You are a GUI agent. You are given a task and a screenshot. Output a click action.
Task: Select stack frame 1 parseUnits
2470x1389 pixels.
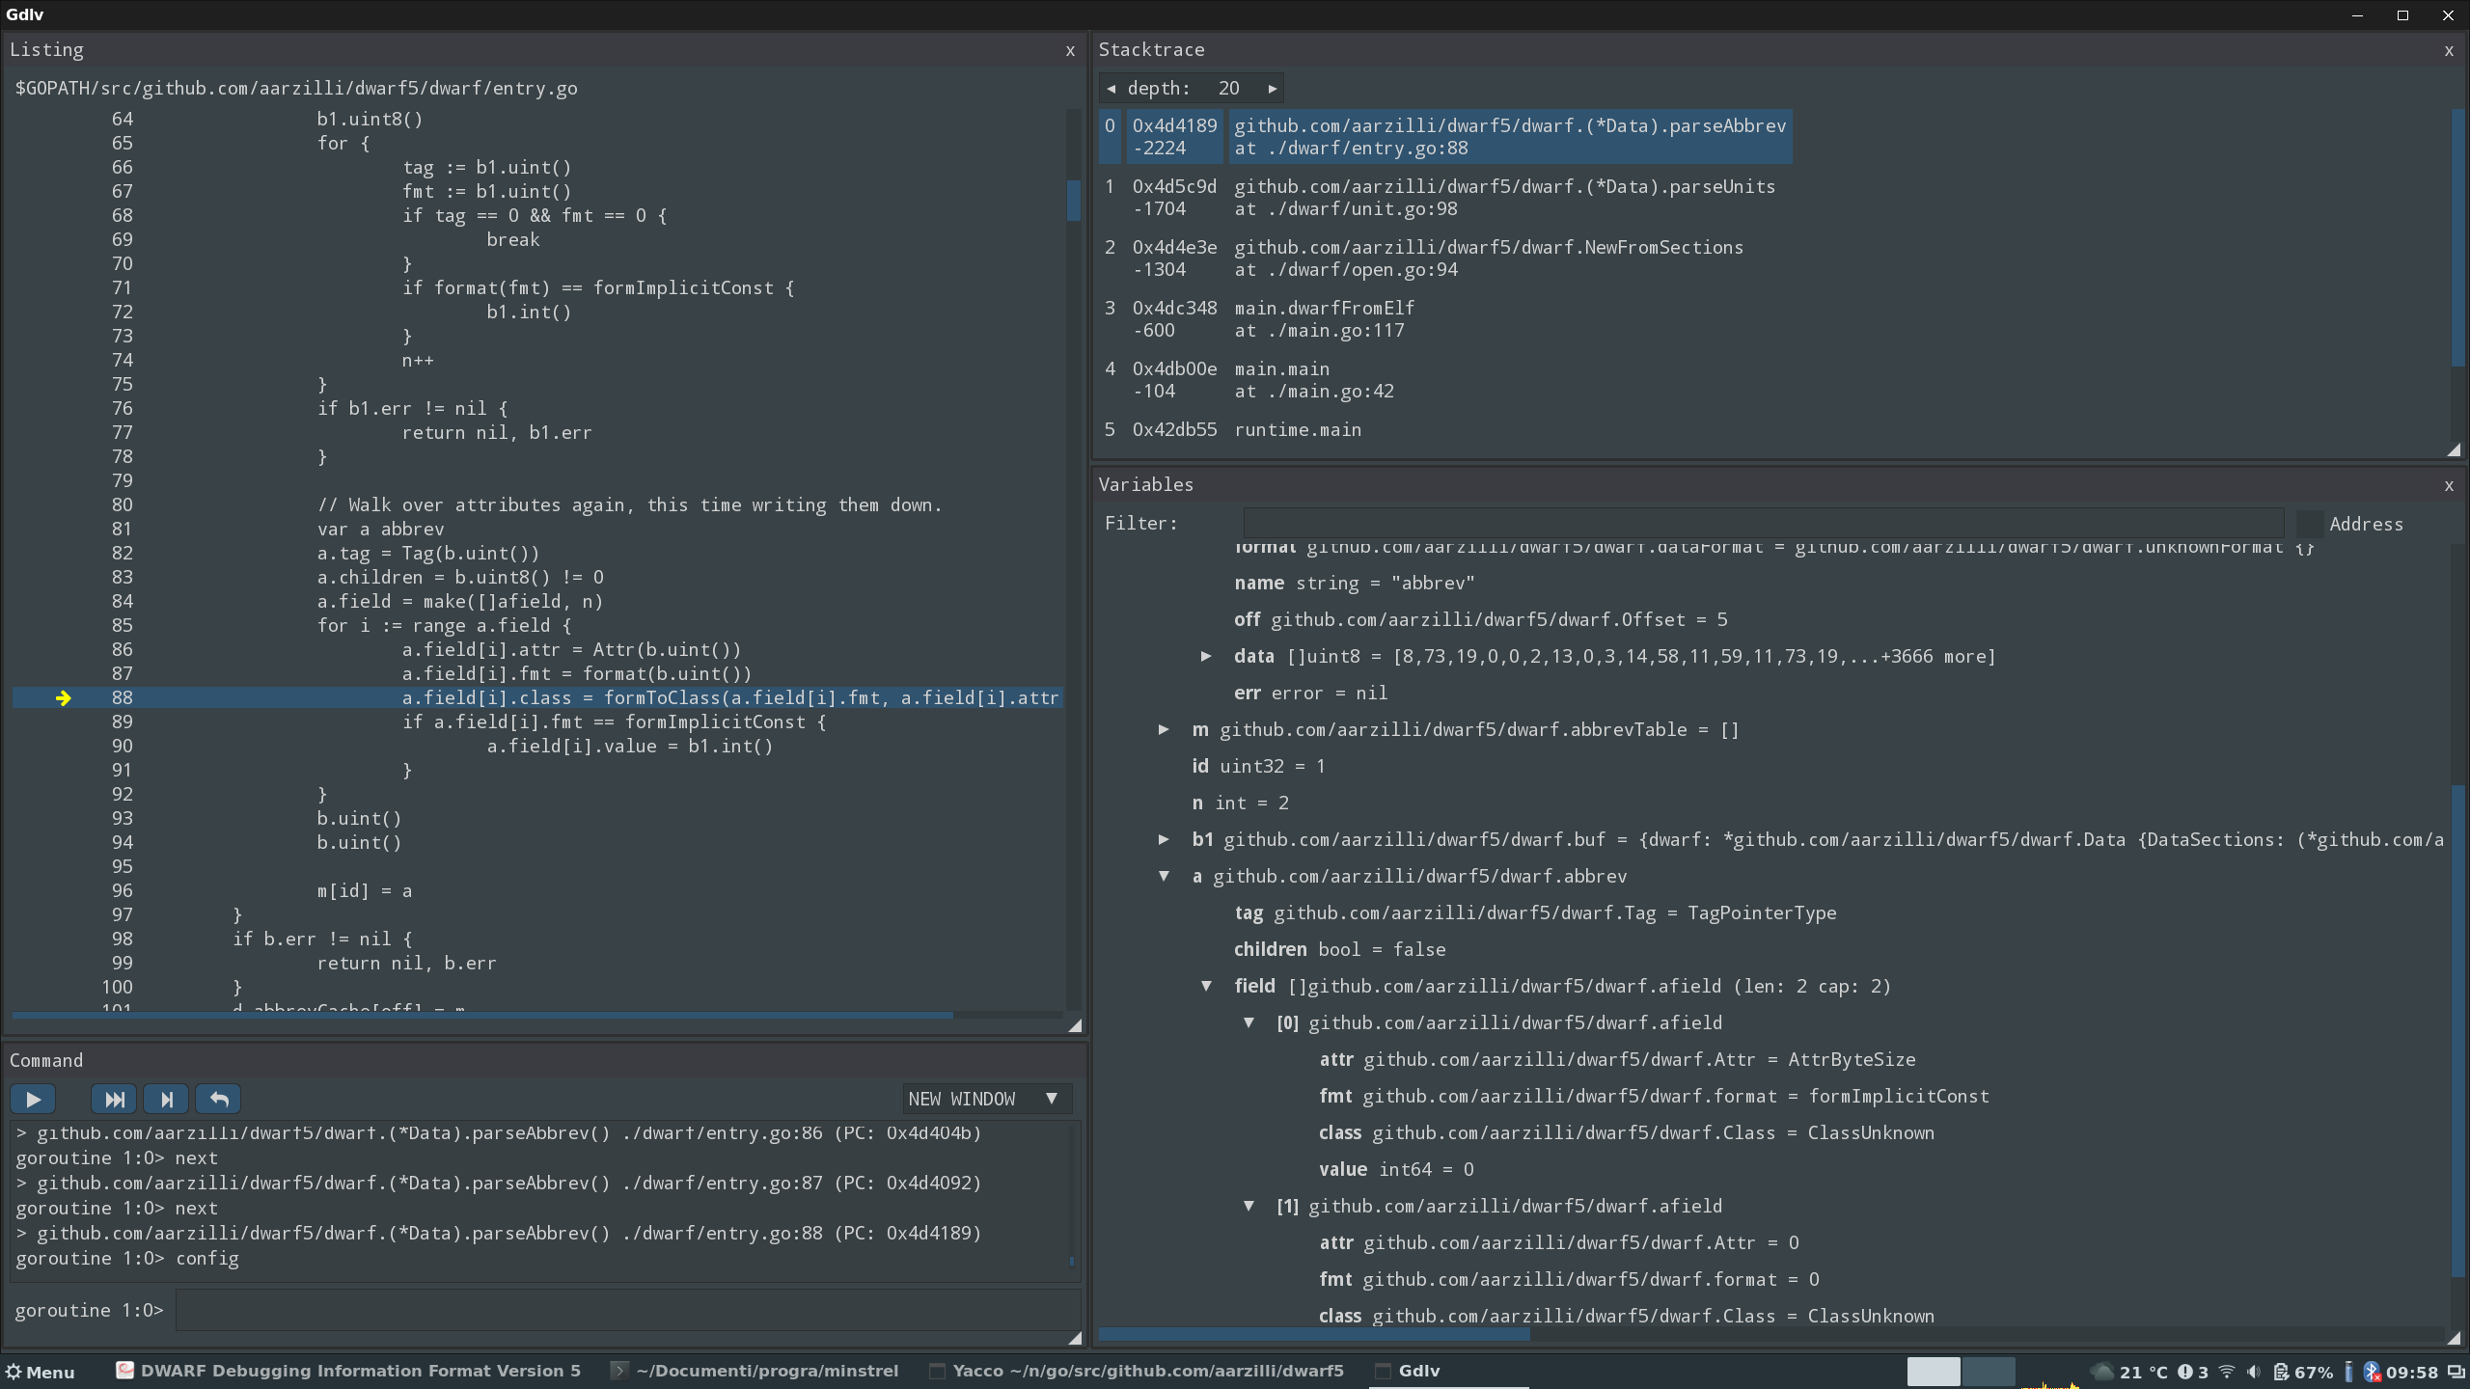point(1503,198)
